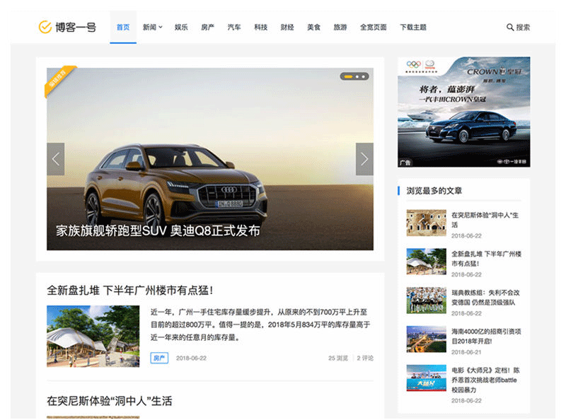Open article 全新盘扎堆 下半年广州楼市有点猛 headline

(130, 290)
